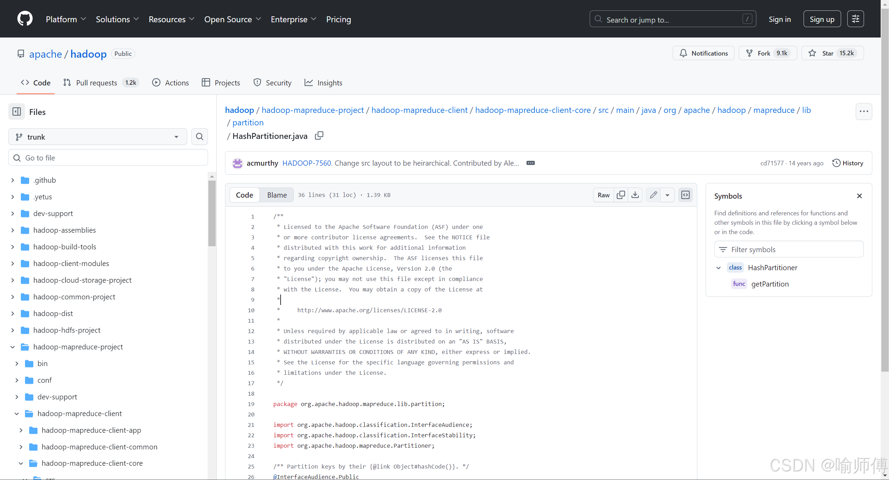The width and height of the screenshot is (889, 480).
Task: Focus the Search or jump to field
Action: (x=673, y=19)
